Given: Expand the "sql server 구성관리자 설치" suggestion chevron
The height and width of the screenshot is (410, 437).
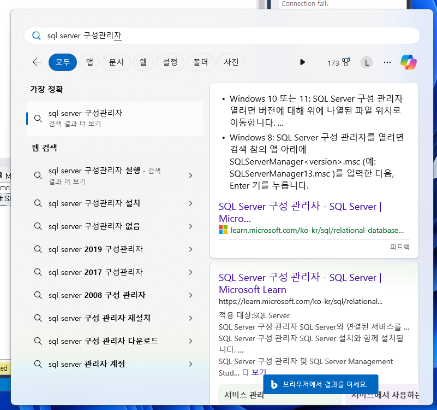Looking at the screenshot, I should pos(190,203).
